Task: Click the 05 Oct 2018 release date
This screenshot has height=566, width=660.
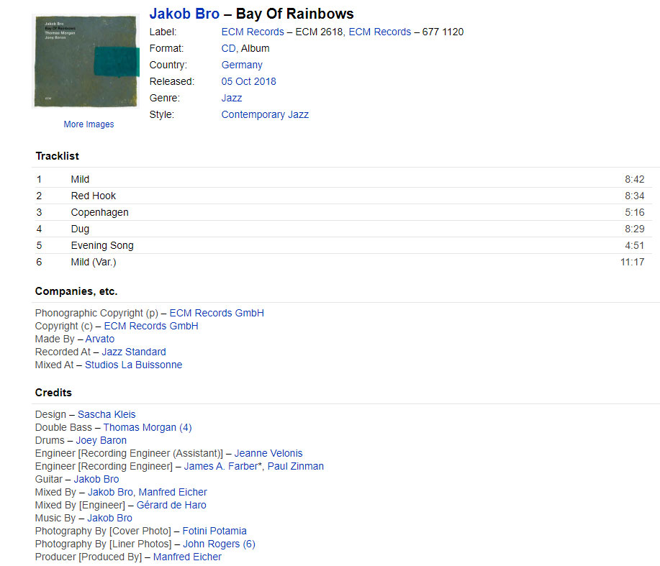Action: coord(248,81)
